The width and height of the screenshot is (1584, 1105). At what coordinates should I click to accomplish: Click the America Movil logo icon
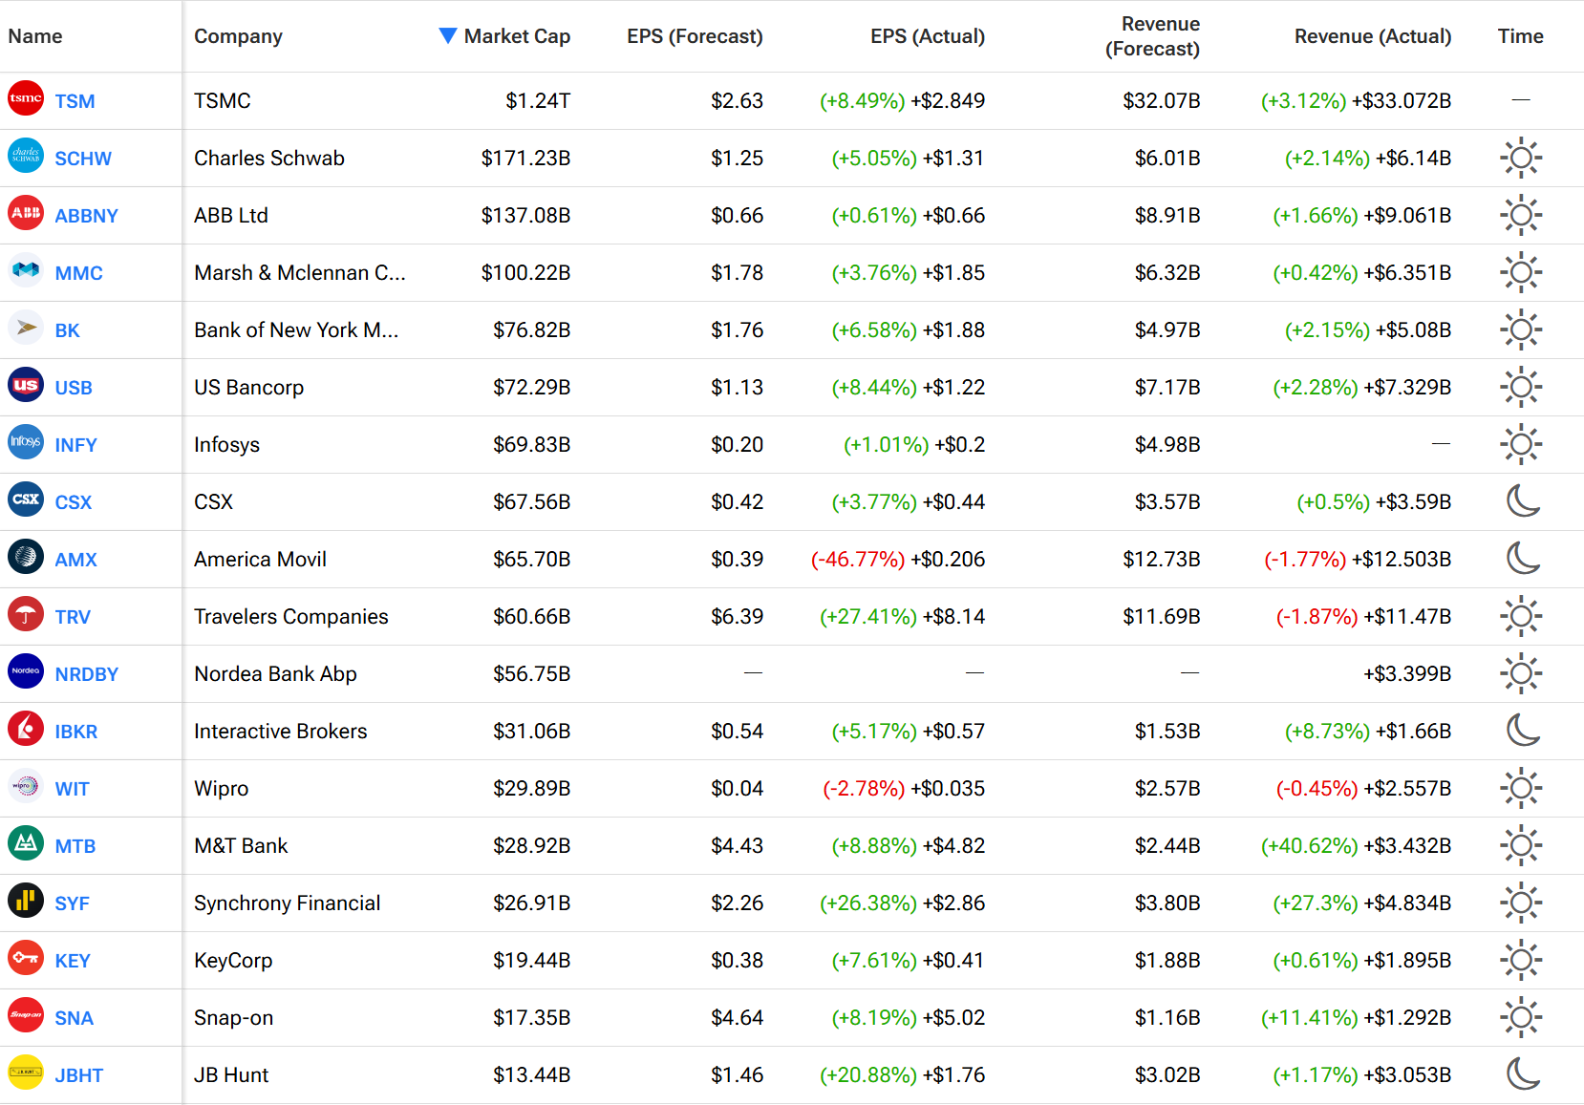(26, 557)
